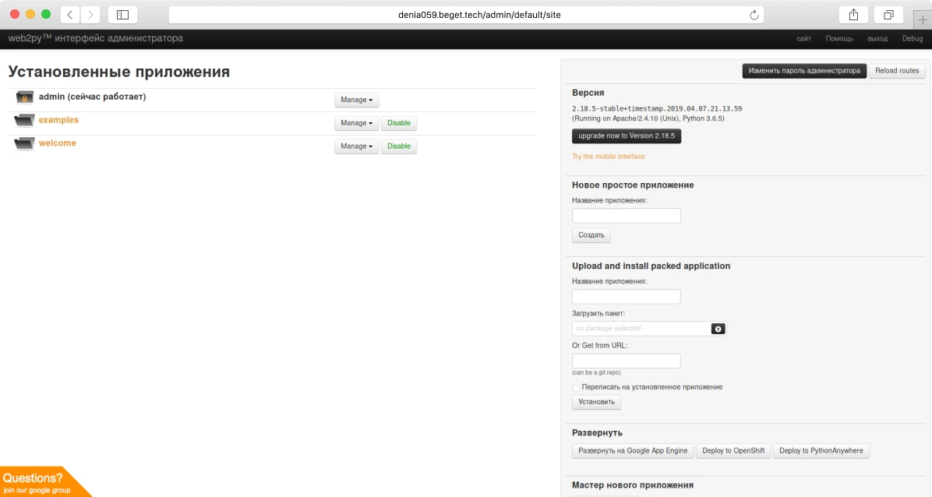The width and height of the screenshot is (932, 497).
Task: Click the Safari forward arrow icon
Action: click(90, 15)
